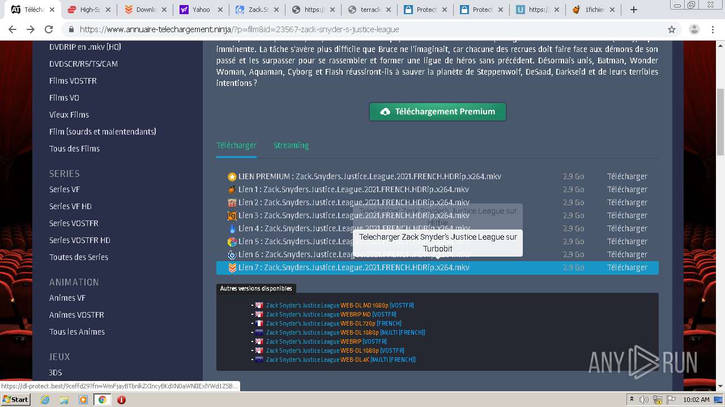Click the host icon beside Lien 1
This screenshot has height=407, width=725.
(232, 189)
